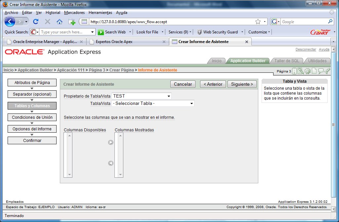The height and width of the screenshot is (222, 339).
Task: Bookmark this page with the star icon
Action: click(x=258, y=22)
